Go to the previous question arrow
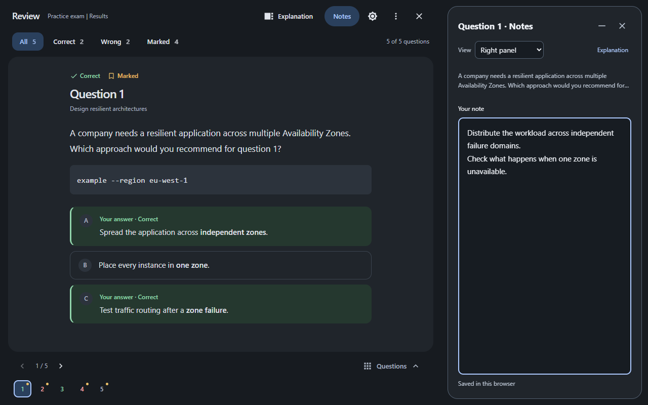 click(22, 366)
